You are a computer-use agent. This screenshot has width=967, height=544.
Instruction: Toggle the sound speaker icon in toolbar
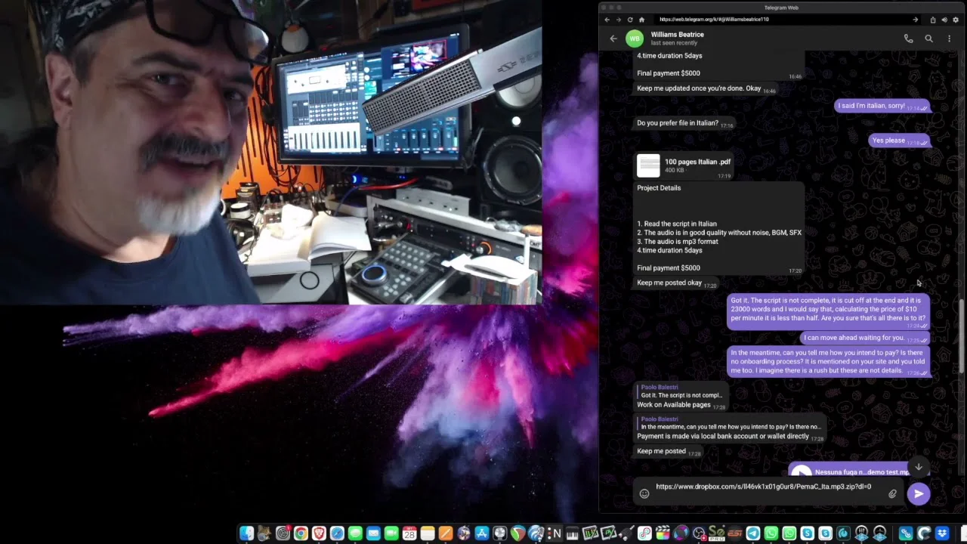[x=944, y=20]
